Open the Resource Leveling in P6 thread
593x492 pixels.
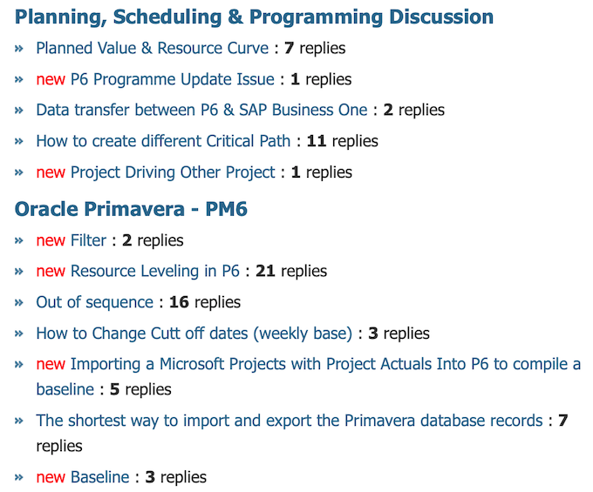[155, 271]
